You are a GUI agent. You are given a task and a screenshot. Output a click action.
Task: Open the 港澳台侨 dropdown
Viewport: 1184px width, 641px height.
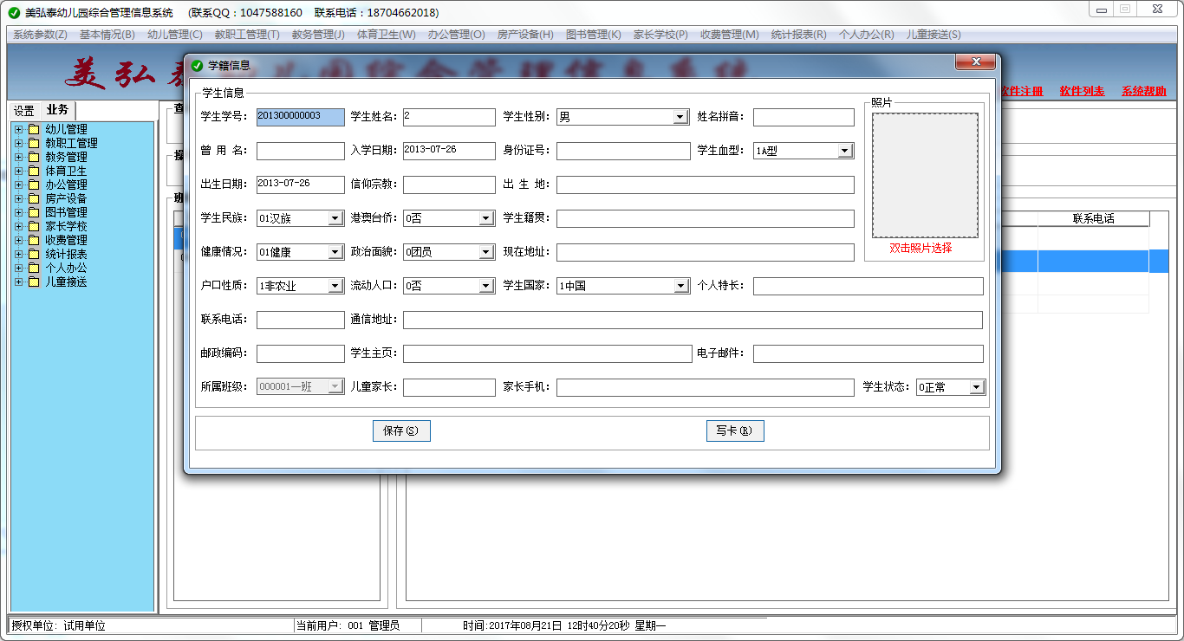point(486,218)
